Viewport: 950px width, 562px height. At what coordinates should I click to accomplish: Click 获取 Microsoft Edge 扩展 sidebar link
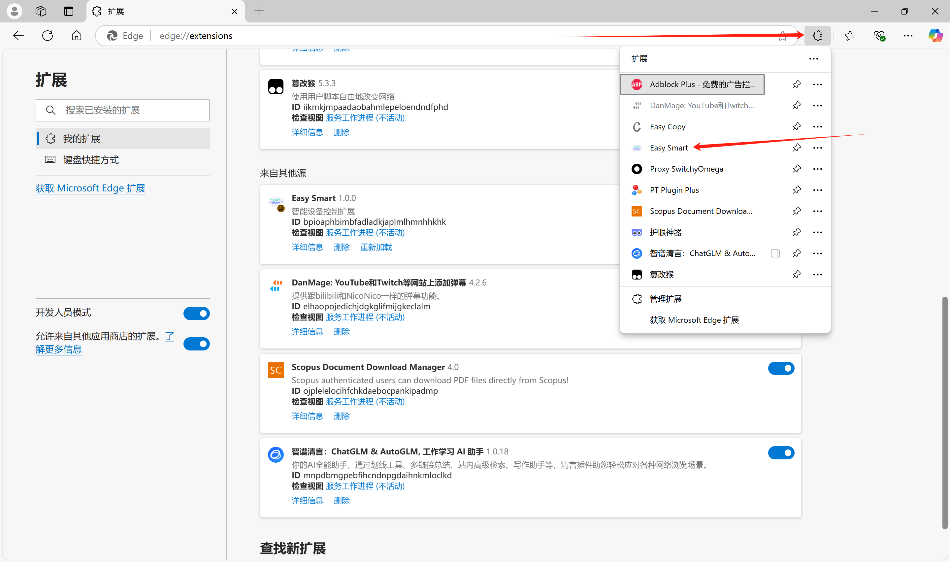click(x=90, y=188)
